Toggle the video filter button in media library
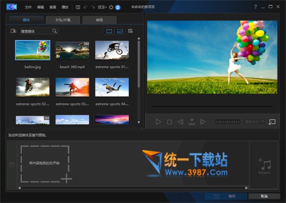 (x=109, y=31)
